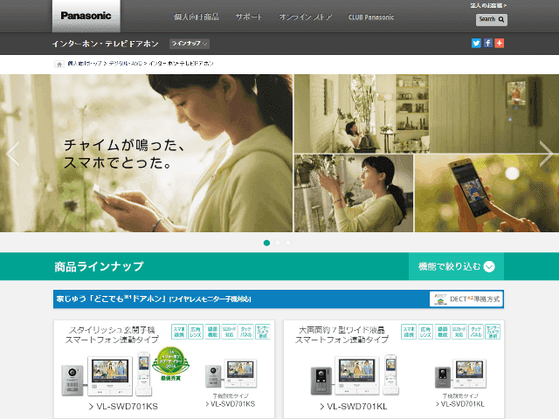Show the previous hero slide arrow

click(x=13, y=154)
